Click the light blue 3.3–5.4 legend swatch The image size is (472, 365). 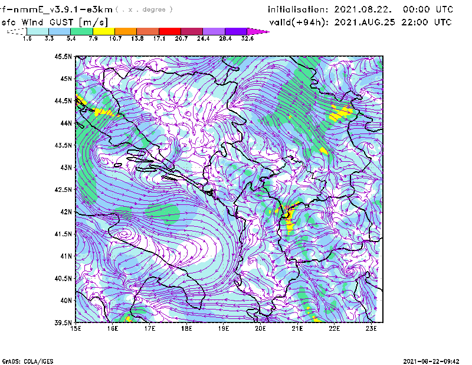[60, 31]
